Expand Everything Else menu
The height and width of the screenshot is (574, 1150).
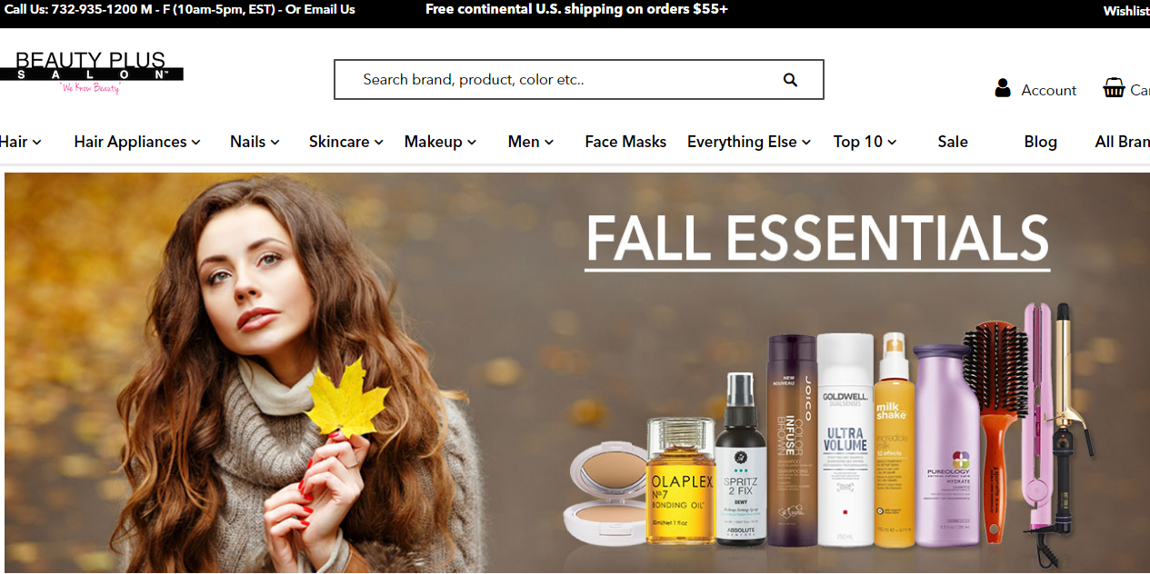749,142
